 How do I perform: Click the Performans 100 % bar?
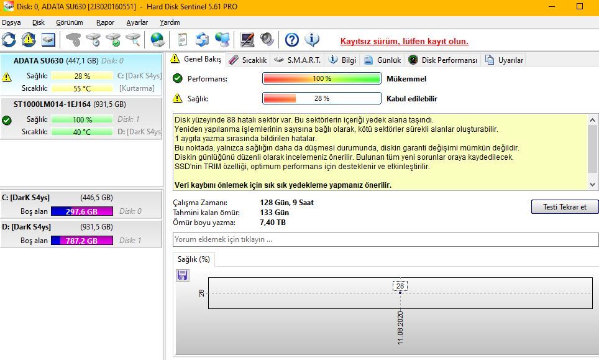coord(322,78)
